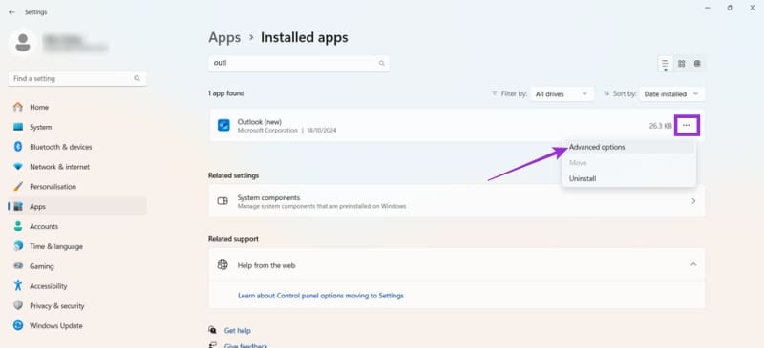764x348 pixels.
Task: Click the chevron on System components row
Action: (693, 201)
